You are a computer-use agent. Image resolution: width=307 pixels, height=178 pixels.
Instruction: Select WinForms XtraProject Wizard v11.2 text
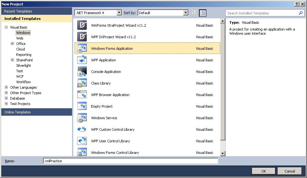point(118,25)
